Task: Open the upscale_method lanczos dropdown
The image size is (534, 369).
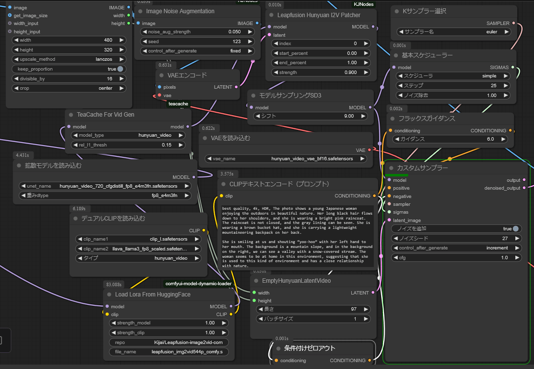Action: pos(69,59)
